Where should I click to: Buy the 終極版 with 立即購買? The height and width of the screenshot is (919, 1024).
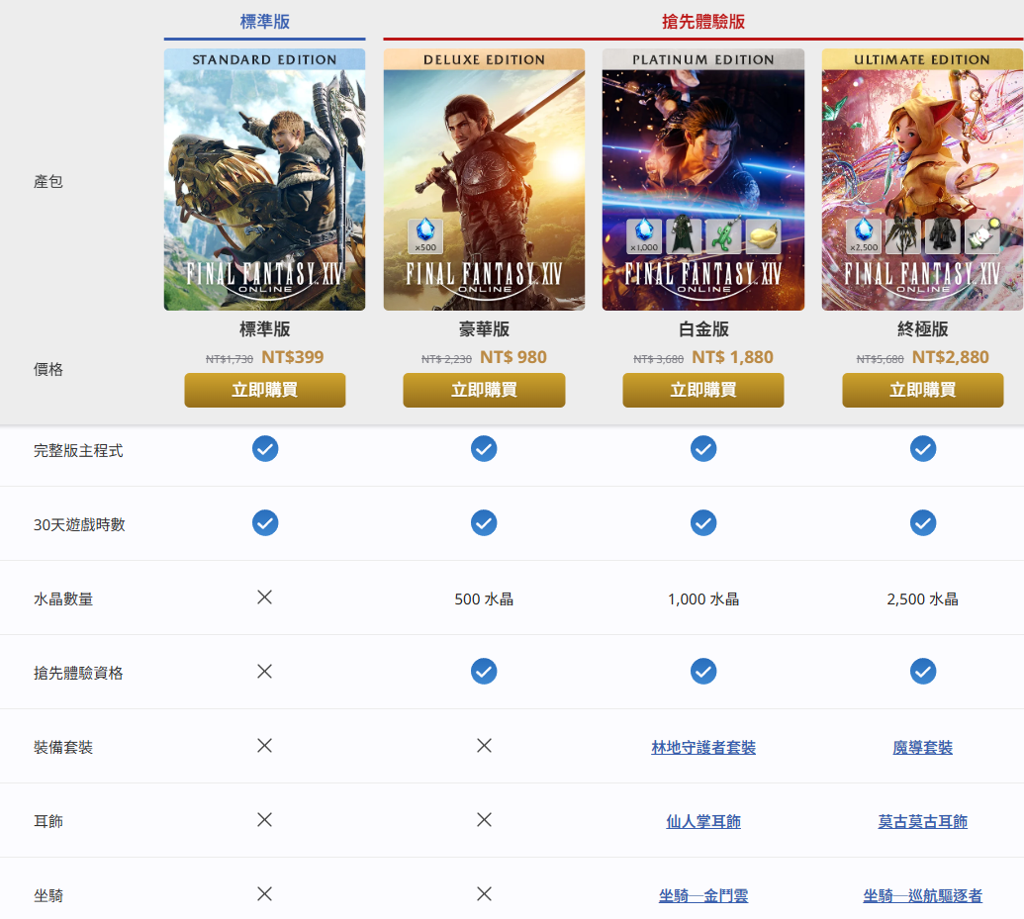pos(923,390)
